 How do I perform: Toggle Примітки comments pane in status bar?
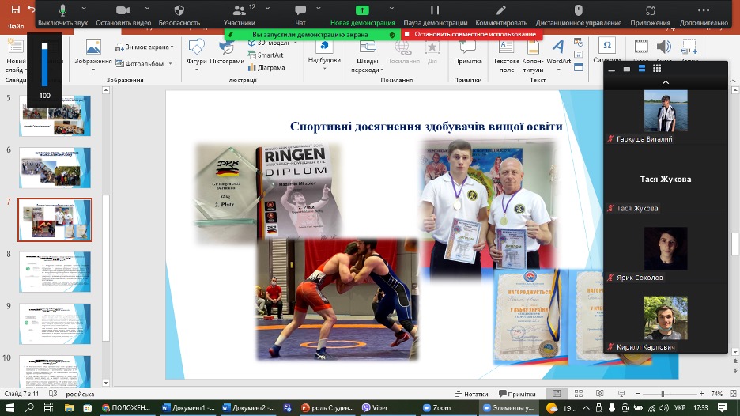tap(517, 394)
